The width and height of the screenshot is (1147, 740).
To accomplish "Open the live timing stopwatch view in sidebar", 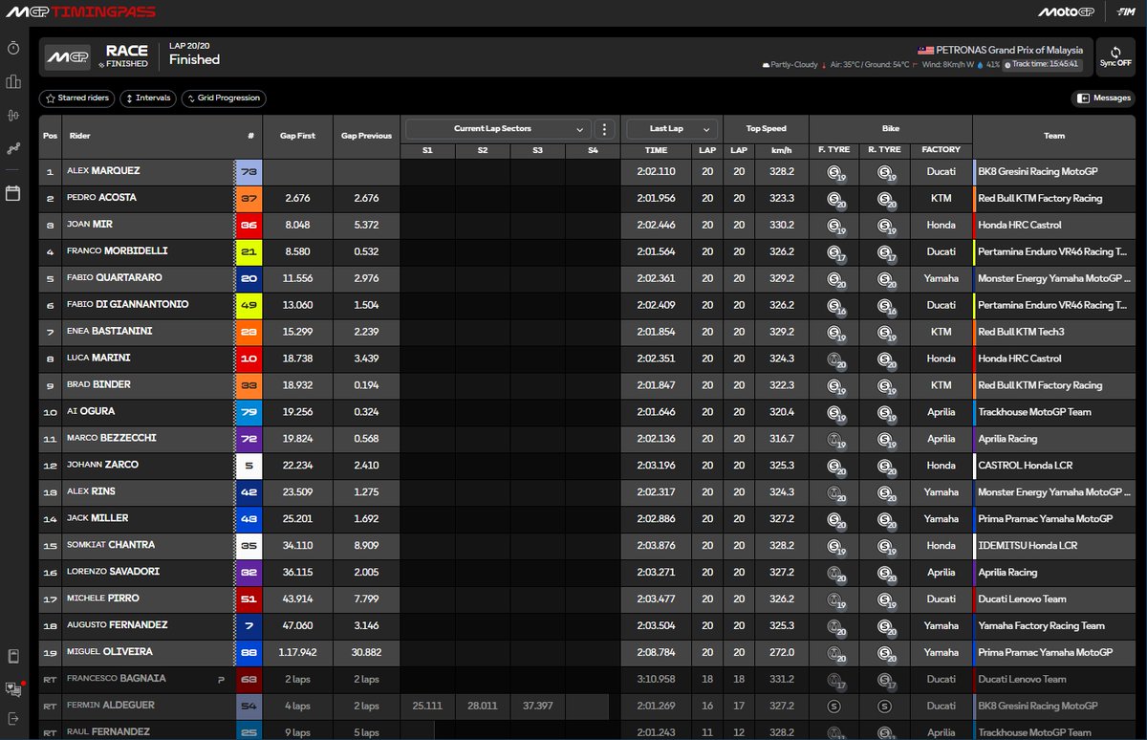I will pyautogui.click(x=13, y=48).
